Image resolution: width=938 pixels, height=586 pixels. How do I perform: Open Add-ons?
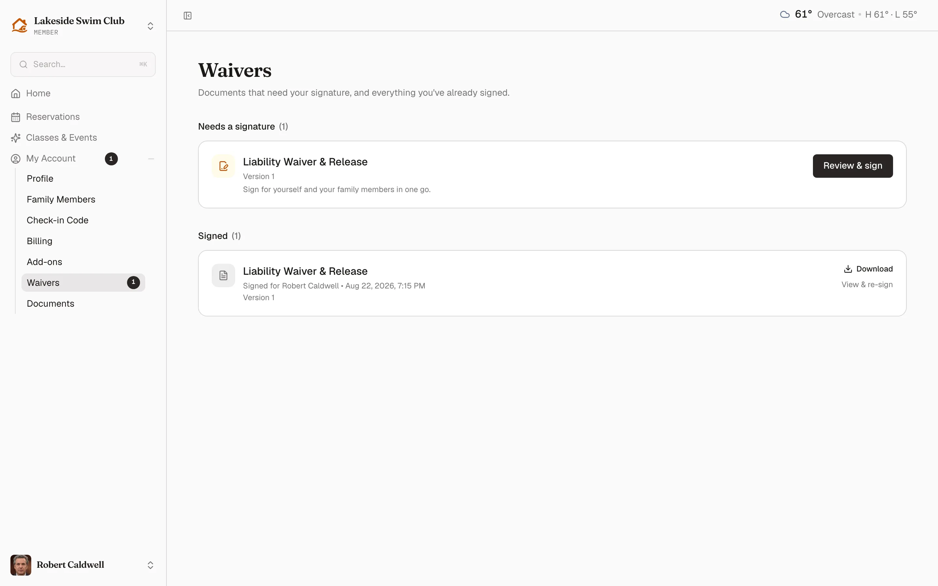click(83, 262)
